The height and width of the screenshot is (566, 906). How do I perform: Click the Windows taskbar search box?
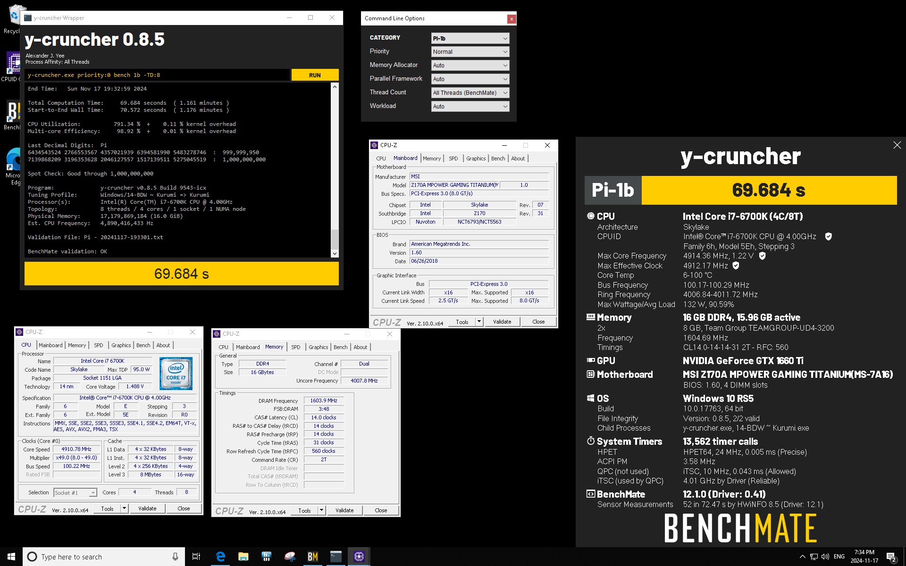coord(103,557)
